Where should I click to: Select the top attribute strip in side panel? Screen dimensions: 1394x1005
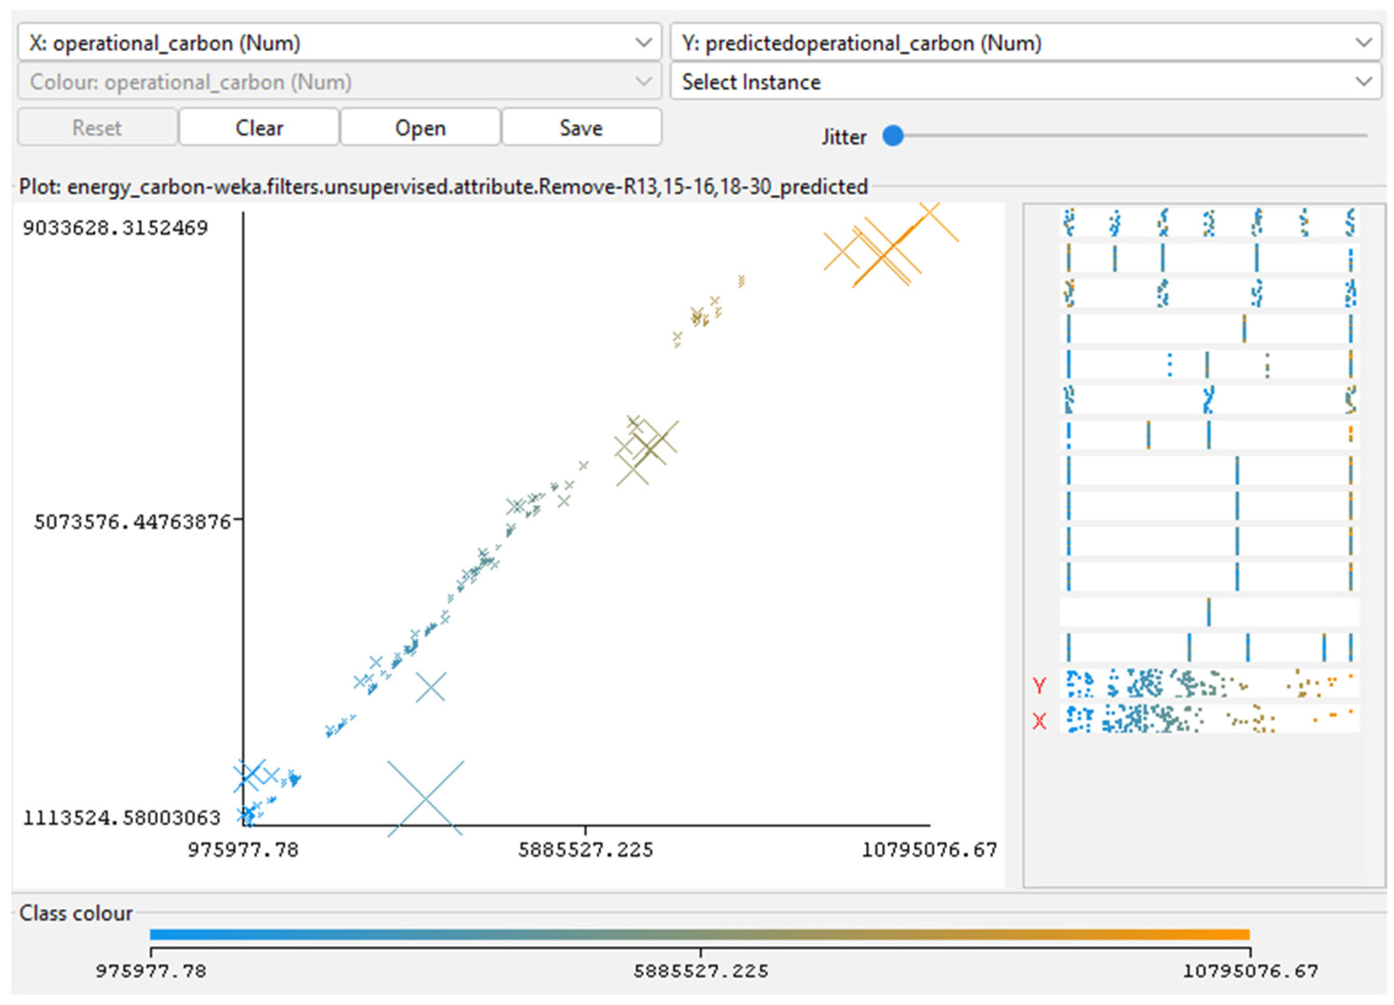[x=1208, y=223]
